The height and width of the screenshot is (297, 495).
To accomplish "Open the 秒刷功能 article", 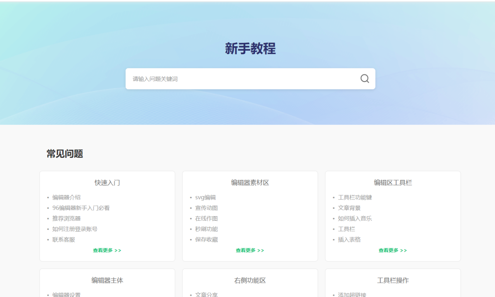I will pyautogui.click(x=207, y=229).
